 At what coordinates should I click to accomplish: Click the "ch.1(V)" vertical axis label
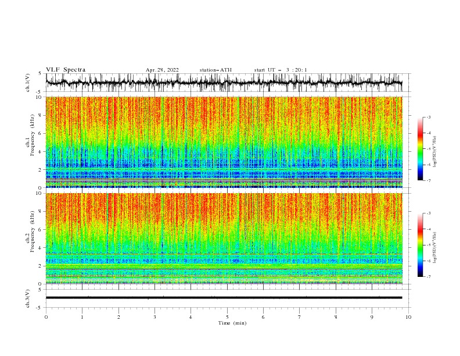tap(28, 83)
